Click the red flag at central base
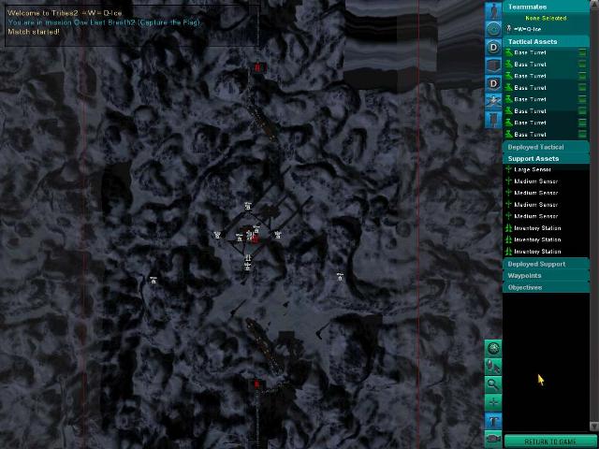This screenshot has width=599, height=449. [x=256, y=239]
